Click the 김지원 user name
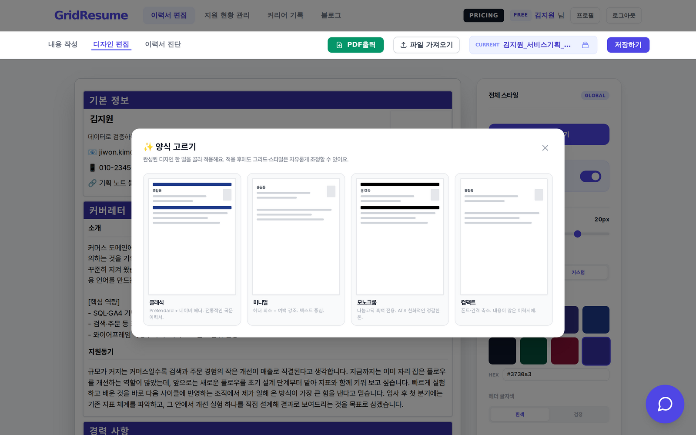696x435 pixels. click(x=544, y=15)
